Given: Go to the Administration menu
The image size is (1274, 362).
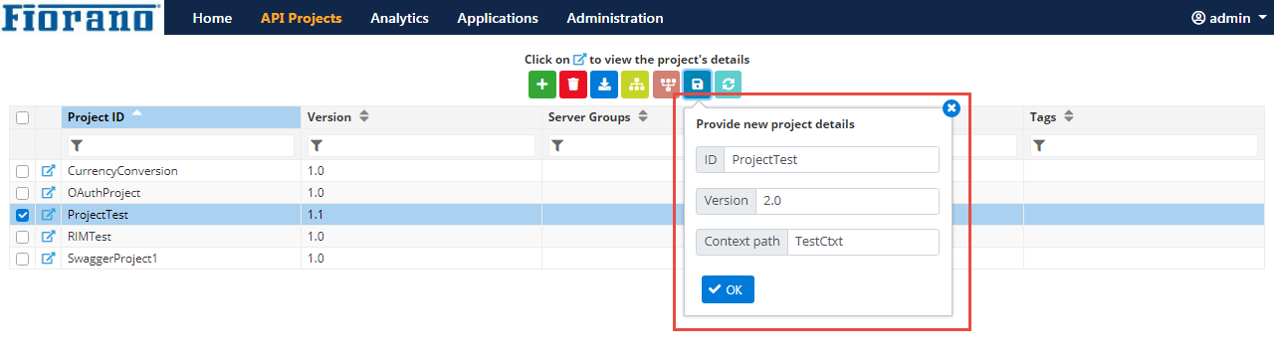Looking at the screenshot, I should (615, 18).
